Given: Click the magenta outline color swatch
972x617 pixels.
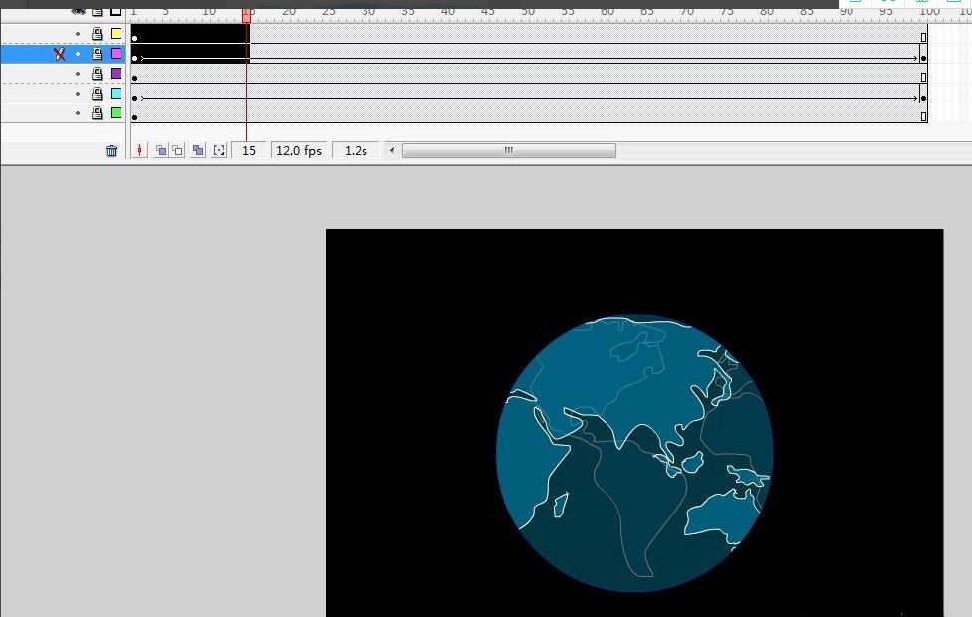Looking at the screenshot, I should (116, 54).
